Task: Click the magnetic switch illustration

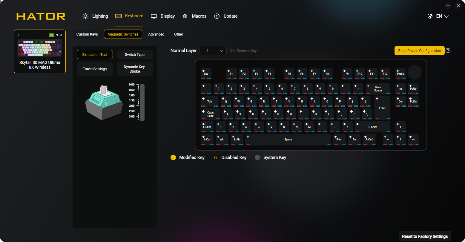Action: [x=104, y=103]
